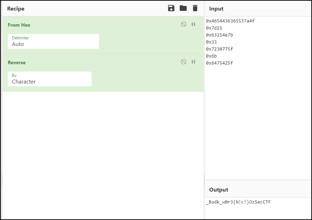Click the Recipe panel header

pos(16,9)
